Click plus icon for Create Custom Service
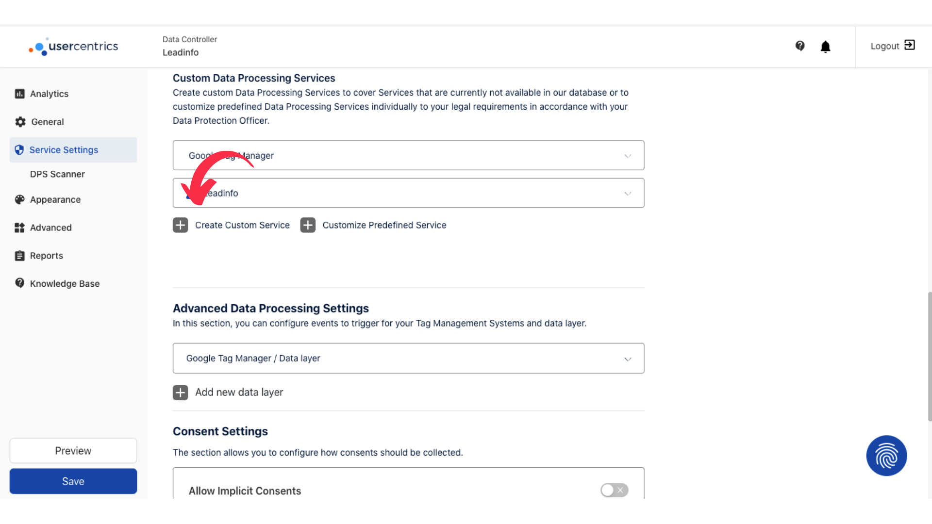The height and width of the screenshot is (524, 932). 181,225
